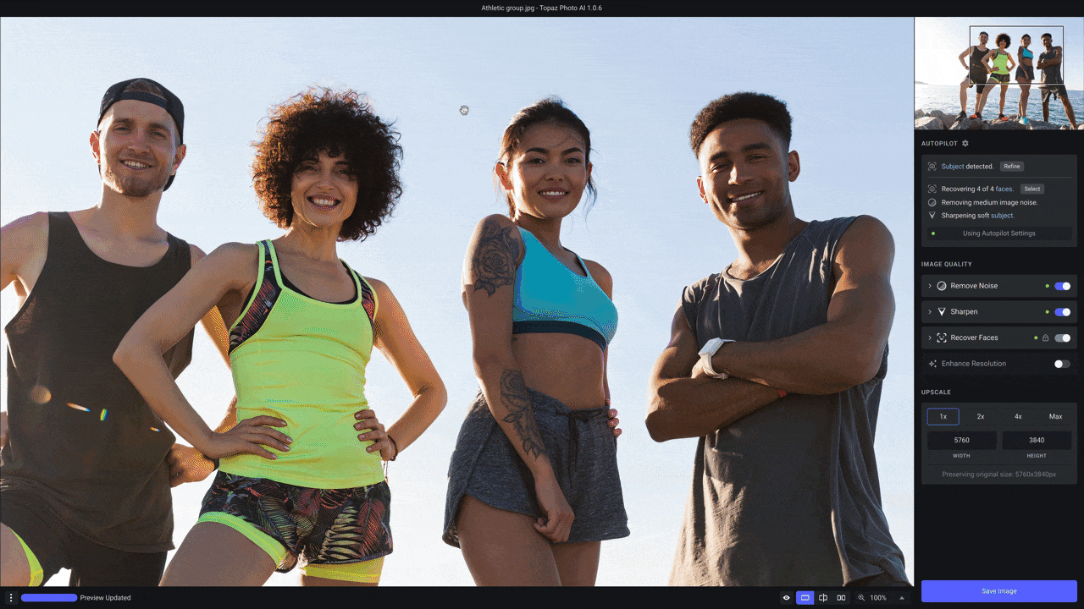The width and height of the screenshot is (1084, 609).
Task: Open Autopilot settings gear icon
Action: (x=965, y=144)
